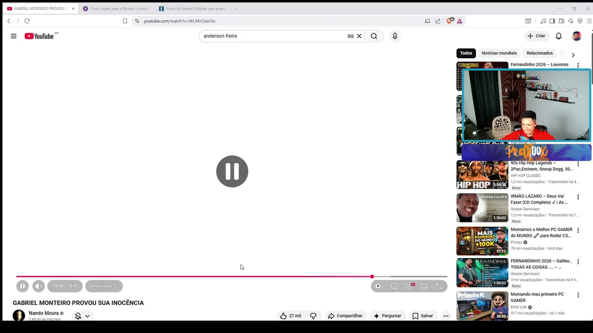
Task: Click the Salvar button
Action: coord(423,316)
